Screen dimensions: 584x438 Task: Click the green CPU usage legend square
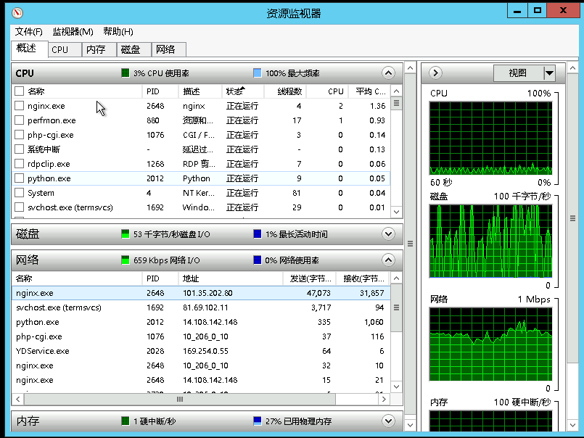pos(125,73)
